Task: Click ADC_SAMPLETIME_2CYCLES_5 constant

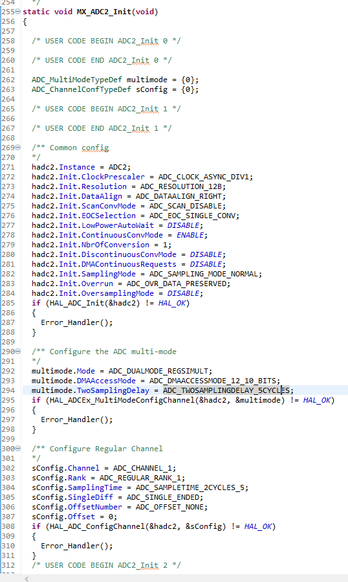Action: click(190, 487)
